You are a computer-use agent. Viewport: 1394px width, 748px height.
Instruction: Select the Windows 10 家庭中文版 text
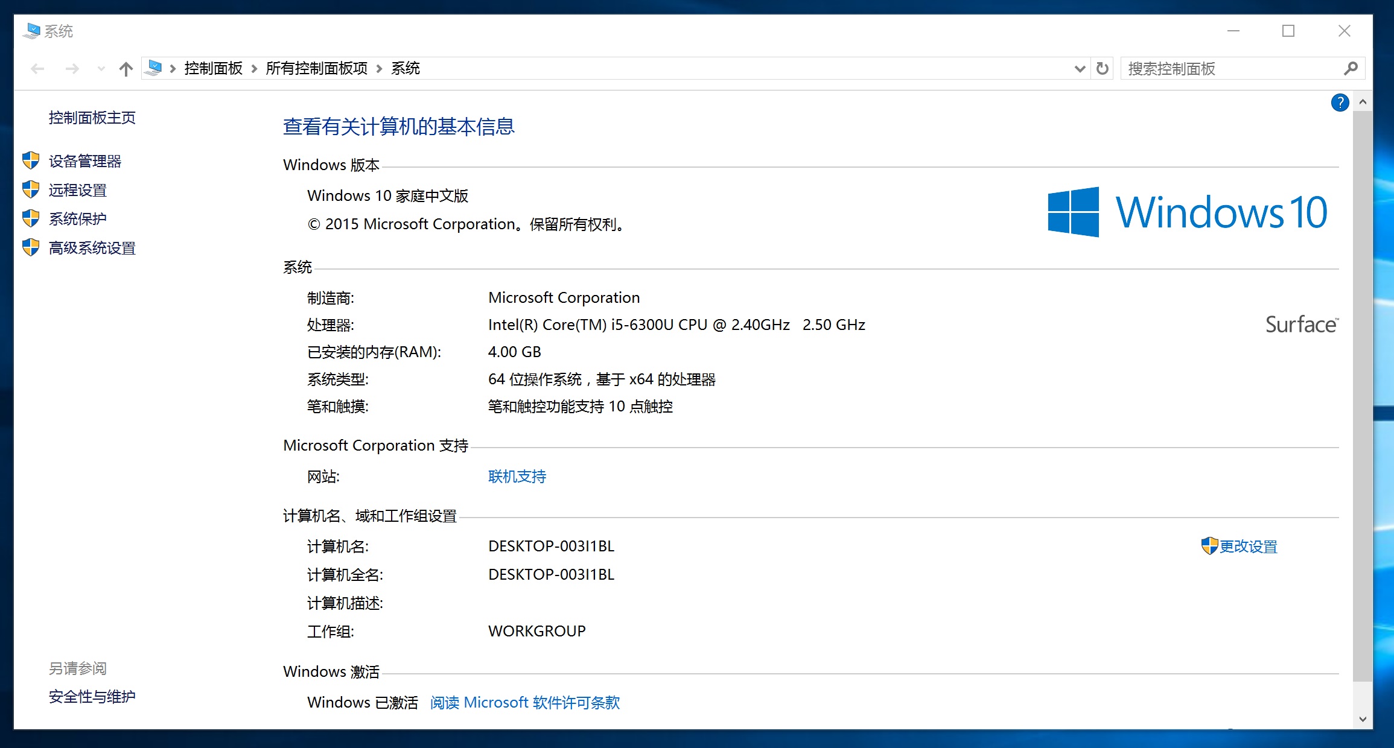click(387, 196)
